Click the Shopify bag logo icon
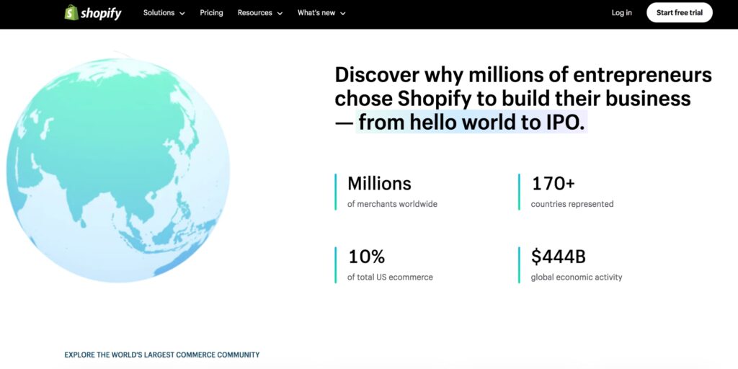 tap(71, 12)
